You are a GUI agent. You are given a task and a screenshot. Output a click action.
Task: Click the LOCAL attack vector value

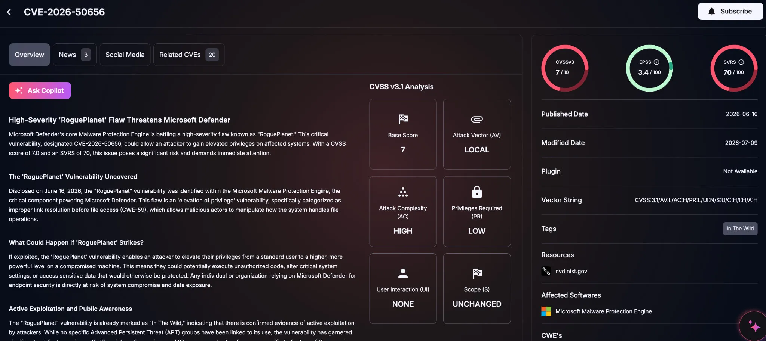coord(477,150)
